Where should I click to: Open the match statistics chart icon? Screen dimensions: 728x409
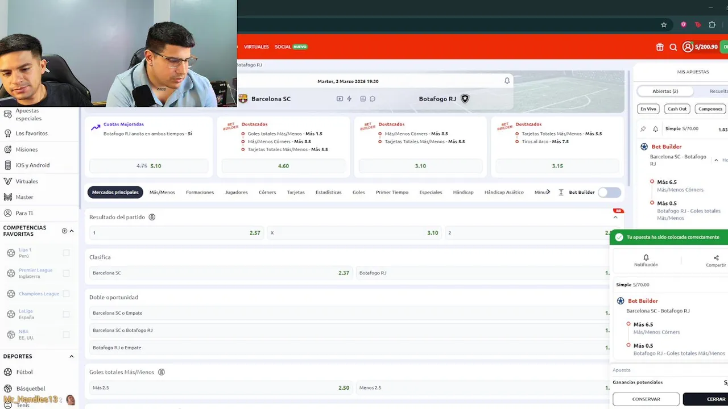coord(363,99)
